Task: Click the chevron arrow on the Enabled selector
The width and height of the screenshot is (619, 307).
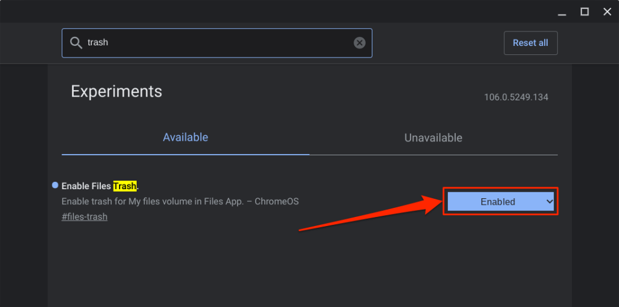Action: [x=549, y=202]
